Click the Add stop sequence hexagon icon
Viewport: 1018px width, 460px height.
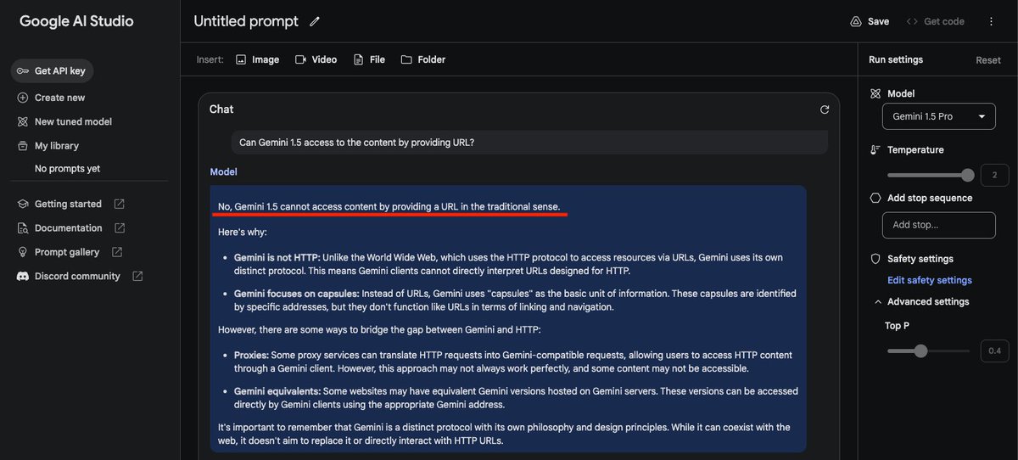pyautogui.click(x=875, y=198)
